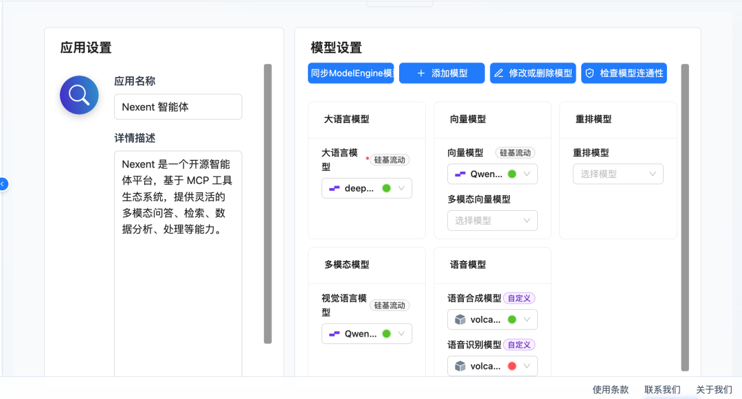Click the 多模态模型 card header
742x399 pixels.
coord(367,264)
